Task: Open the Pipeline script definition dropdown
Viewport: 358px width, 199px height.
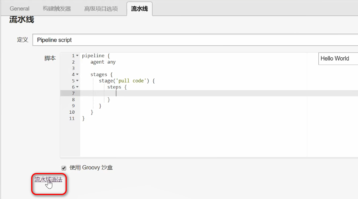Action: tap(195, 40)
